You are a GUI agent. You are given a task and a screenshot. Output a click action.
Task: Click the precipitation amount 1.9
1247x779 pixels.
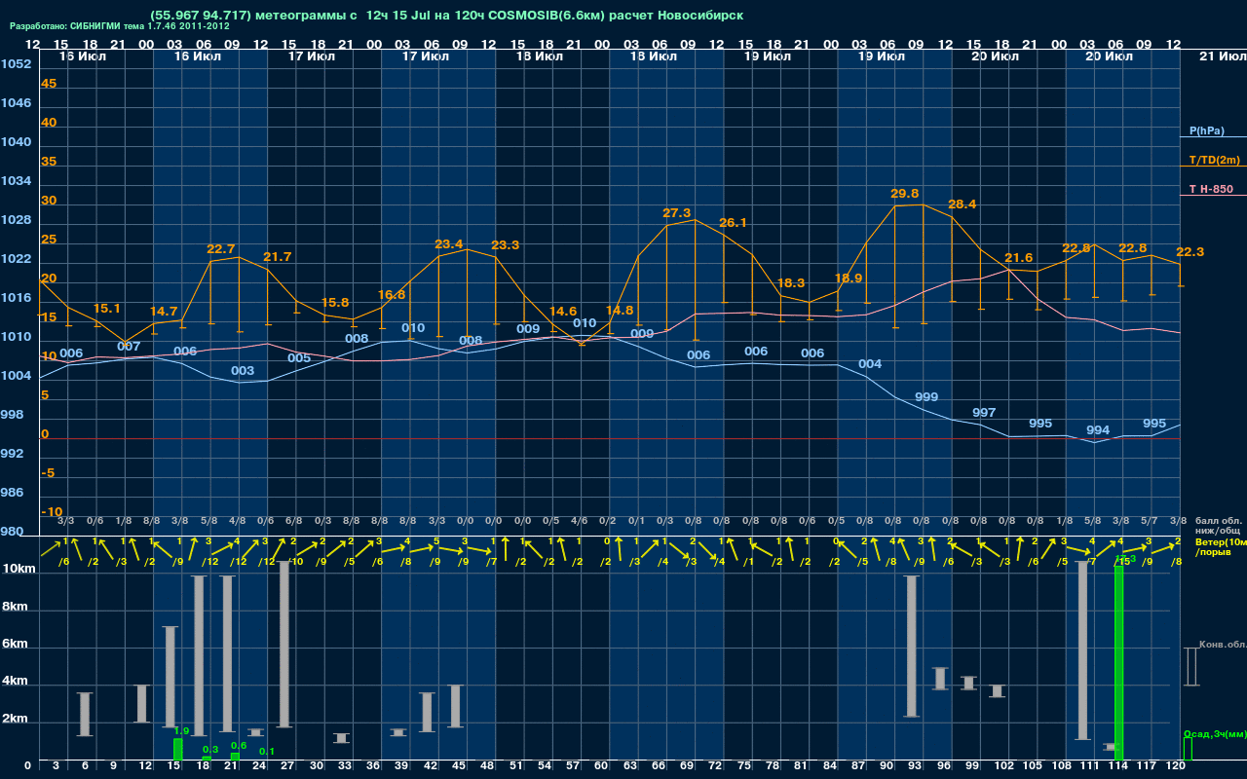(x=181, y=730)
